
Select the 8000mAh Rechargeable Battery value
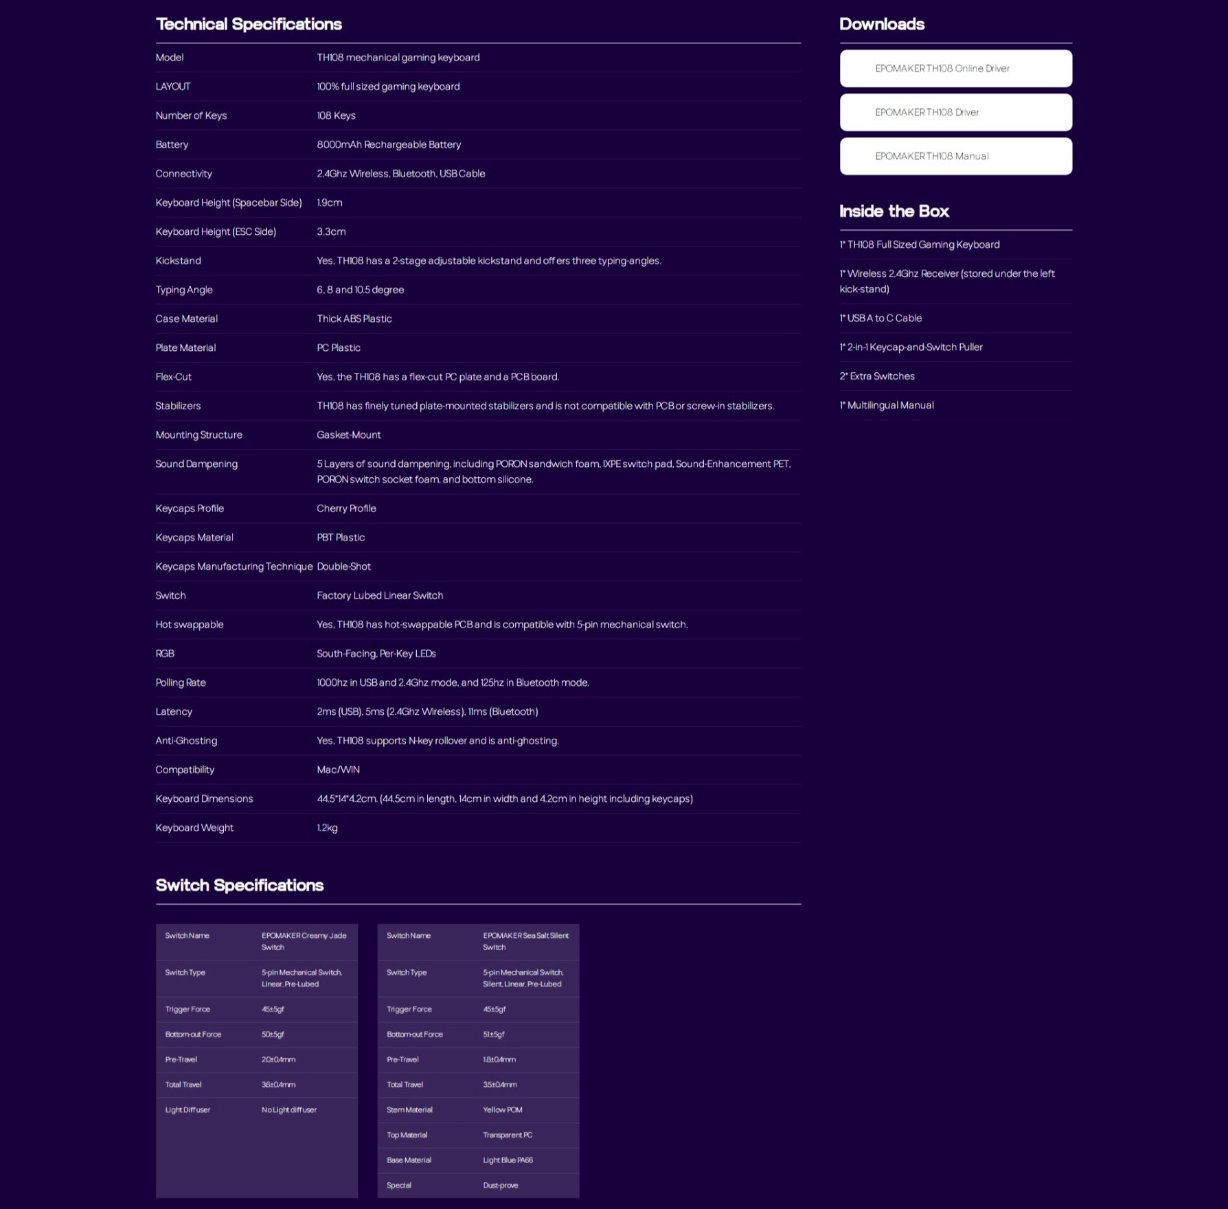tap(389, 145)
